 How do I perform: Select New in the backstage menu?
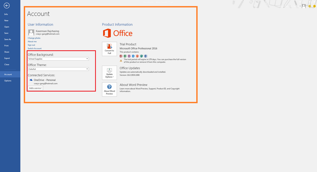(6, 21)
